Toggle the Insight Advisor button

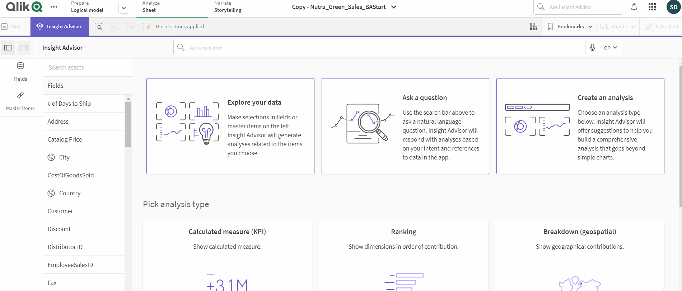click(60, 27)
